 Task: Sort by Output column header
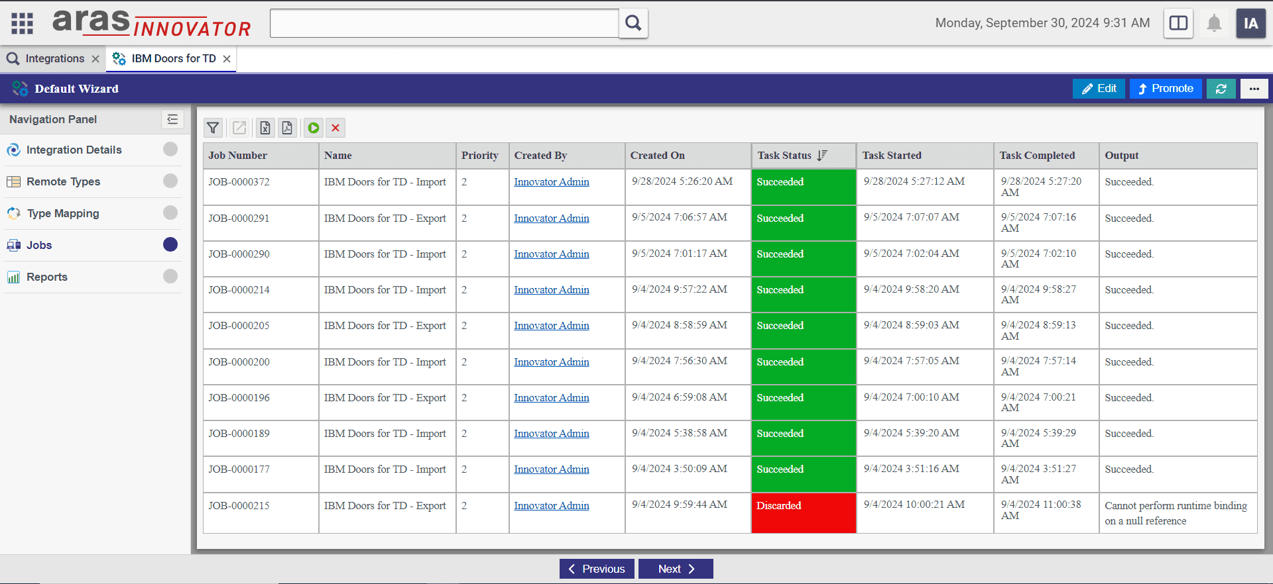pos(1178,156)
